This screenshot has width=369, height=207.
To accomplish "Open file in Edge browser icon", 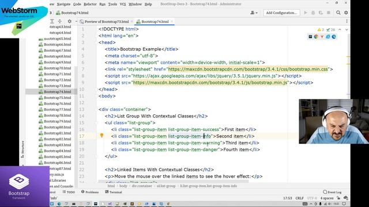I will click(x=334, y=37).
